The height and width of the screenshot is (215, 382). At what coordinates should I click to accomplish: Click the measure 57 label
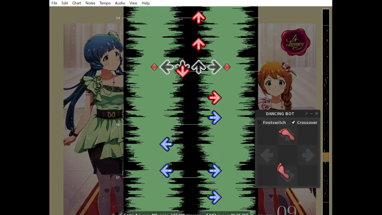(x=118, y=178)
